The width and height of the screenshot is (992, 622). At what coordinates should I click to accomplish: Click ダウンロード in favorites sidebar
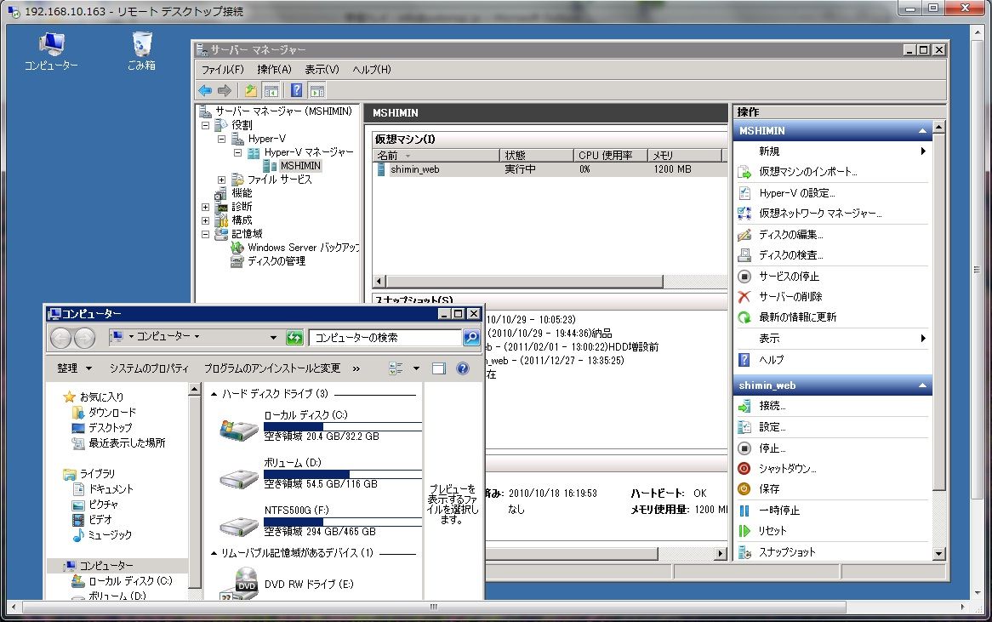[x=112, y=413]
